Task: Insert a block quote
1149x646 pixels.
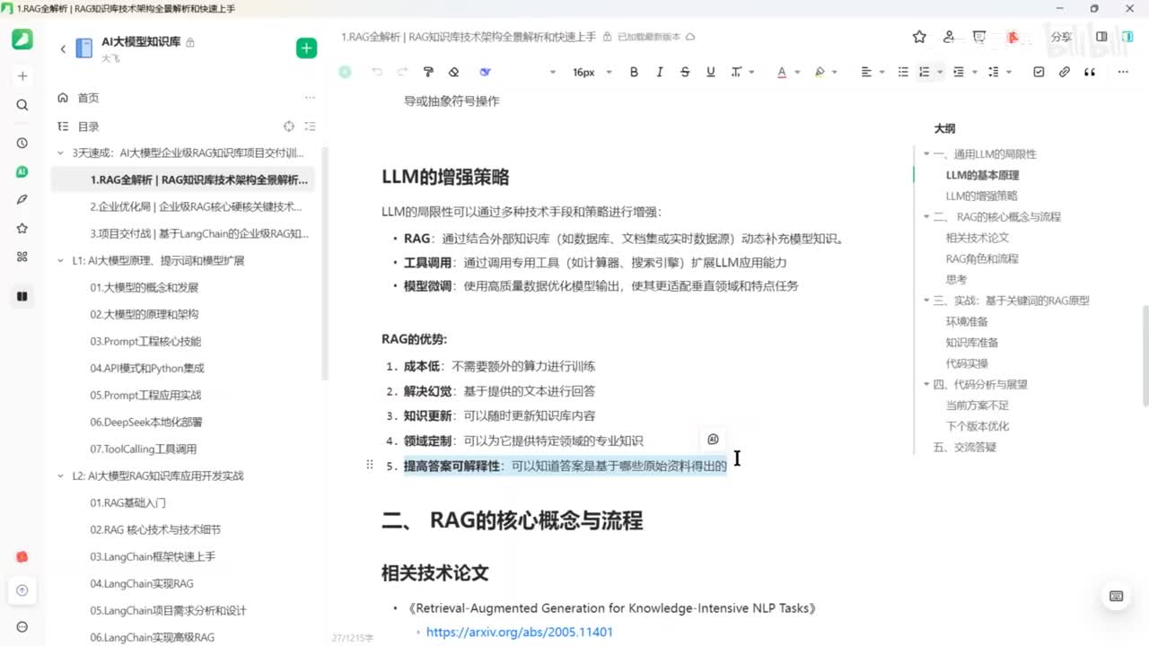Action: pyautogui.click(x=1090, y=72)
